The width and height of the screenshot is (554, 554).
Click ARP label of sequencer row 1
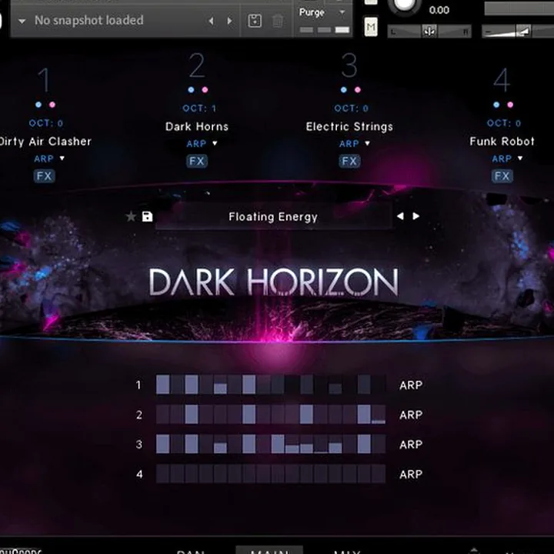click(411, 385)
